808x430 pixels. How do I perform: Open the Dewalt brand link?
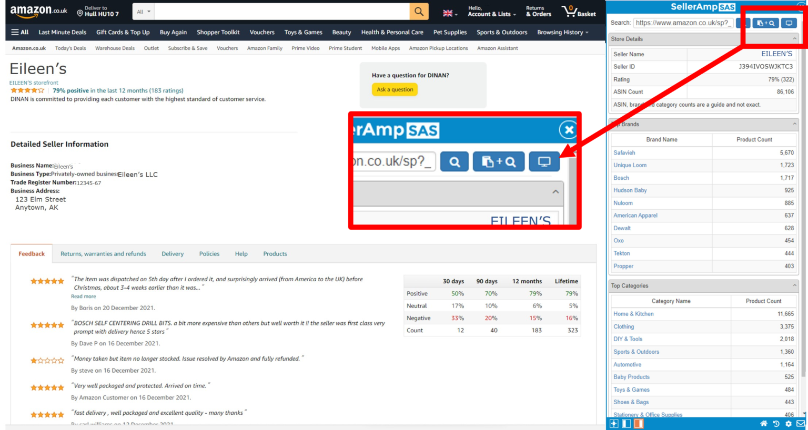coord(622,228)
